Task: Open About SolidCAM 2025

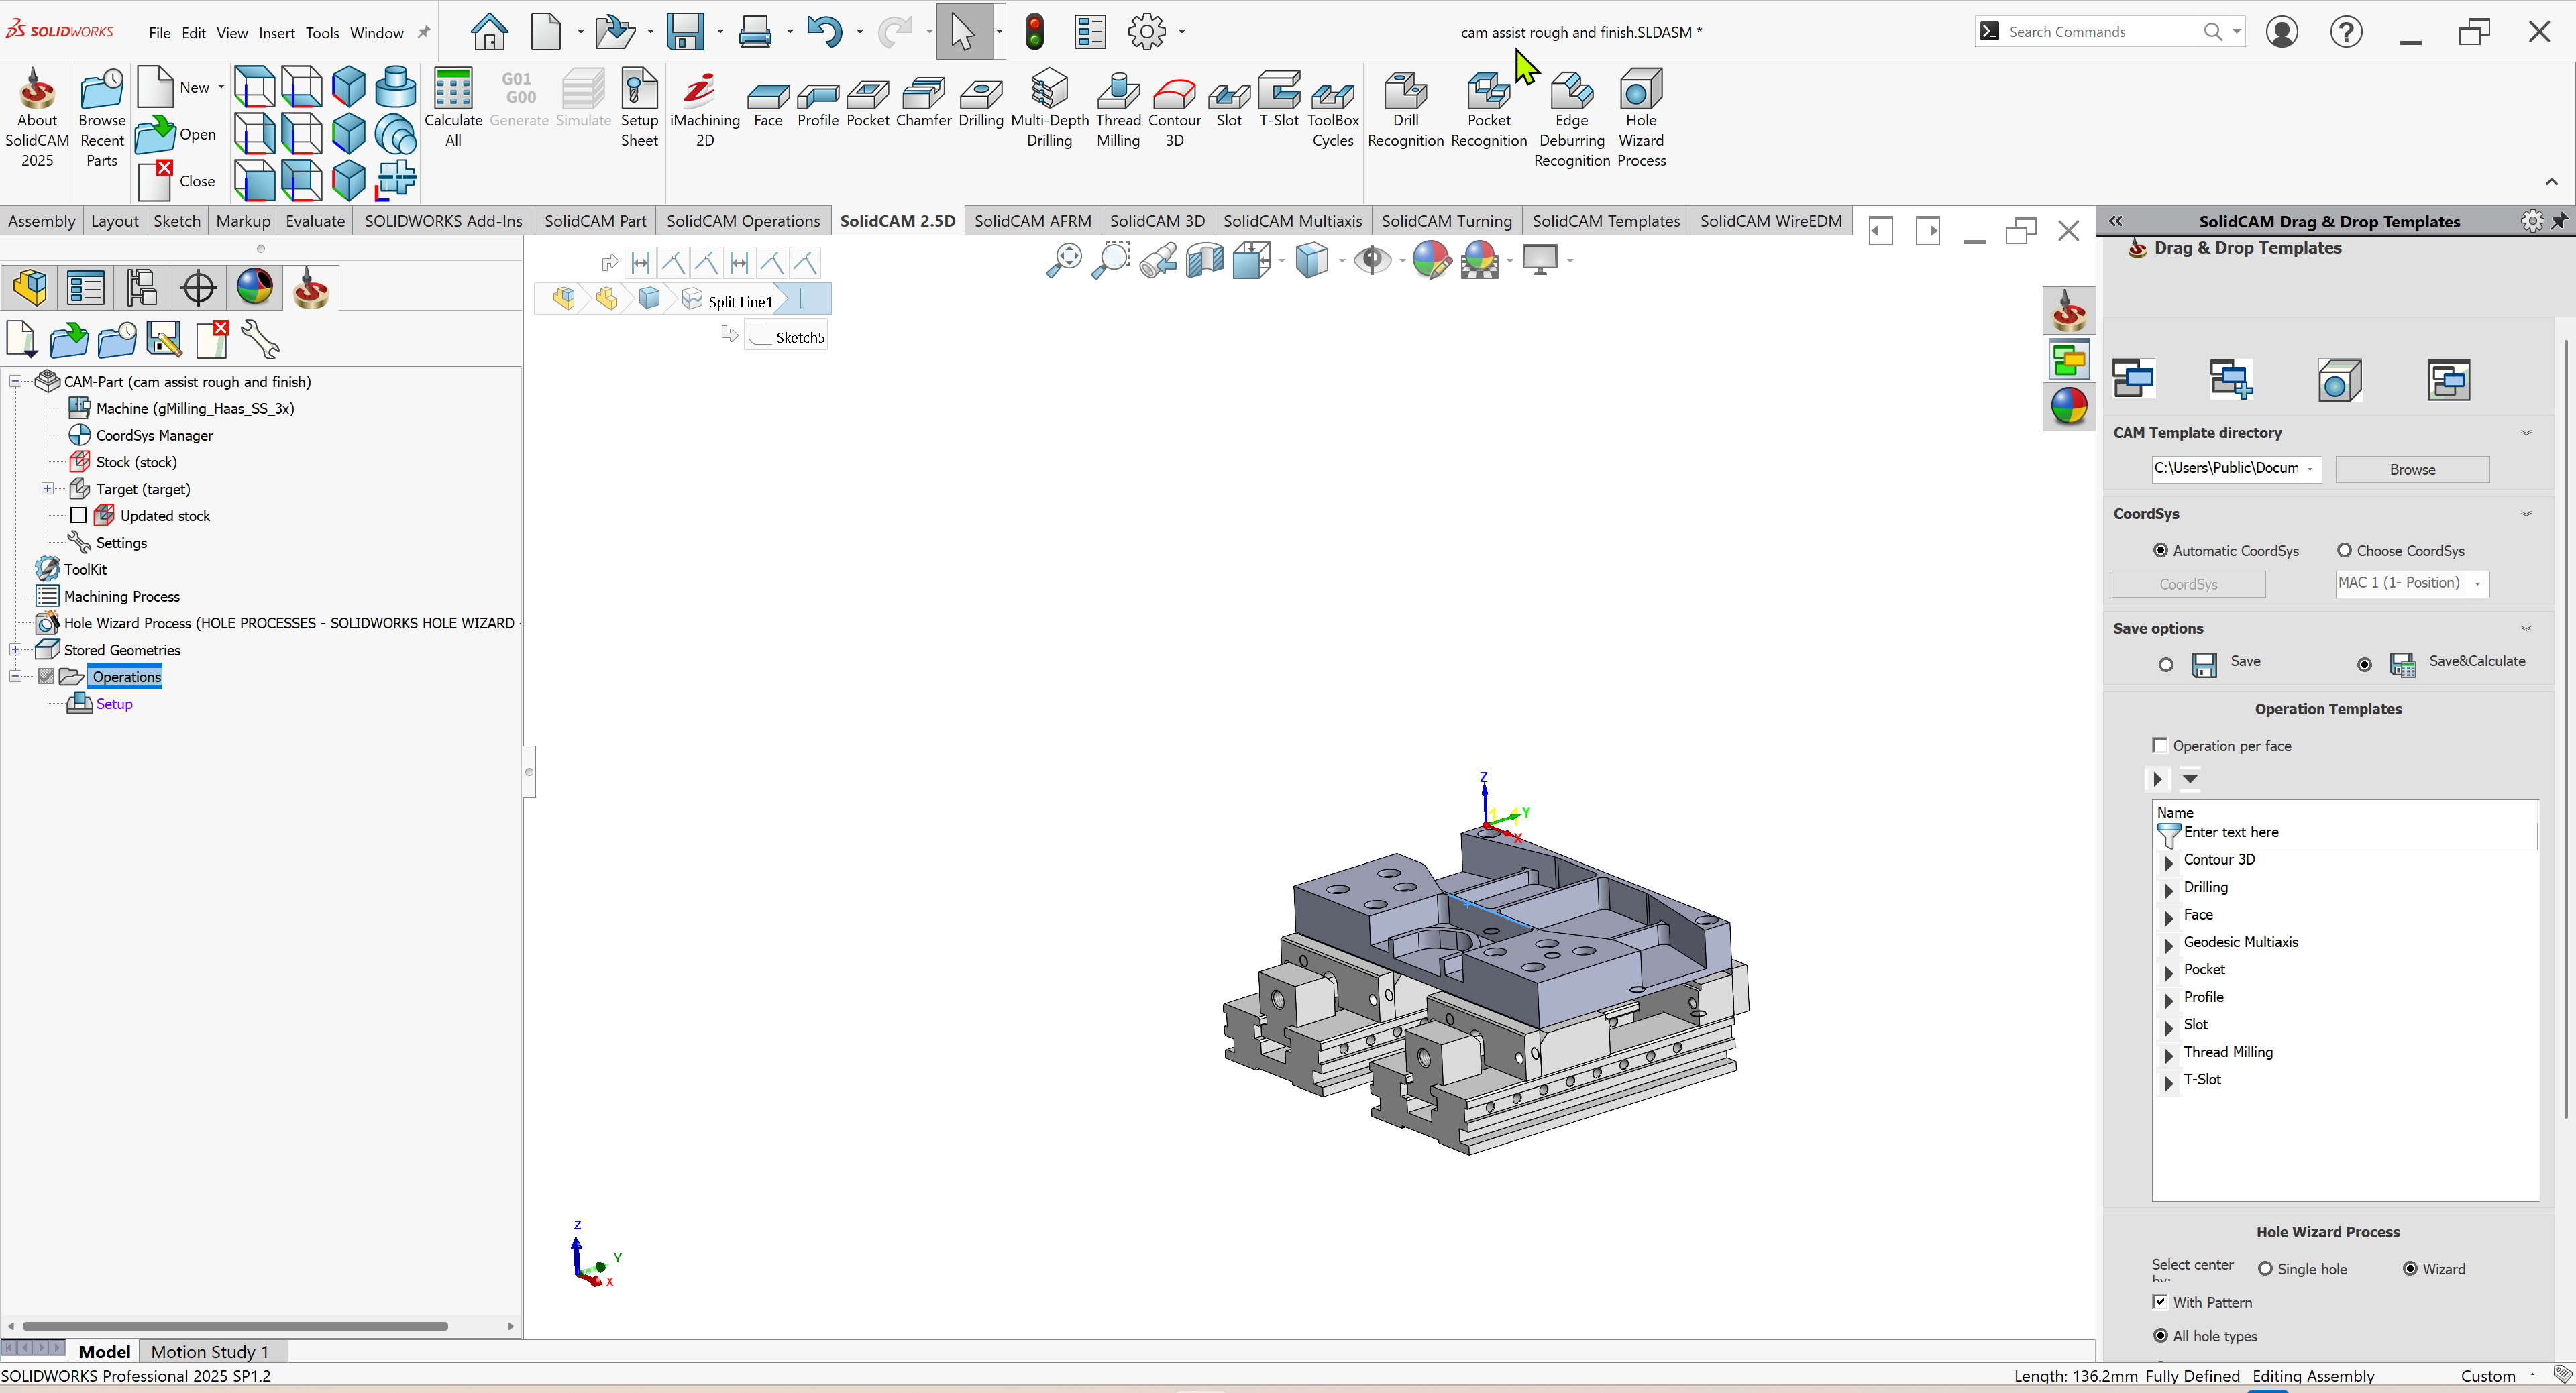Action: coord(37,117)
